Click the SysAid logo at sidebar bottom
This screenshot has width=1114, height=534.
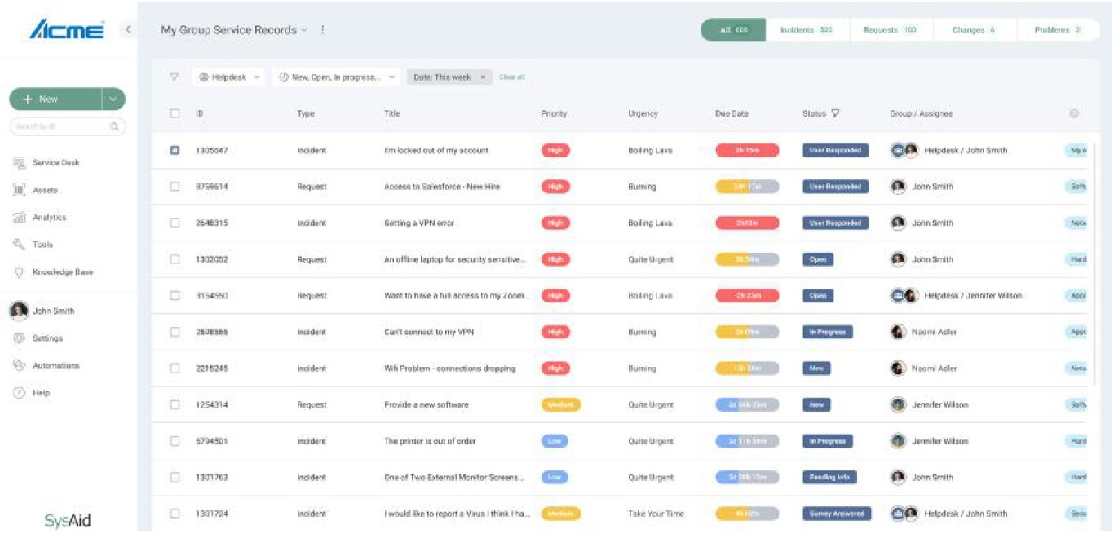(68, 519)
